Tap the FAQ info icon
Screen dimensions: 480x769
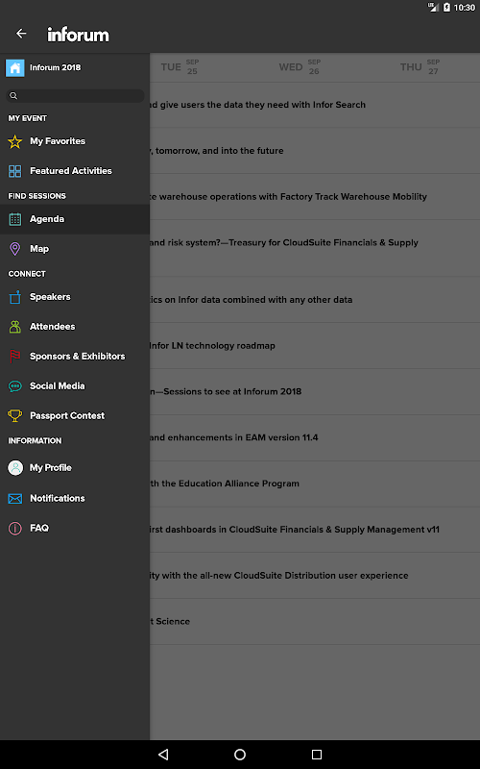[15, 528]
